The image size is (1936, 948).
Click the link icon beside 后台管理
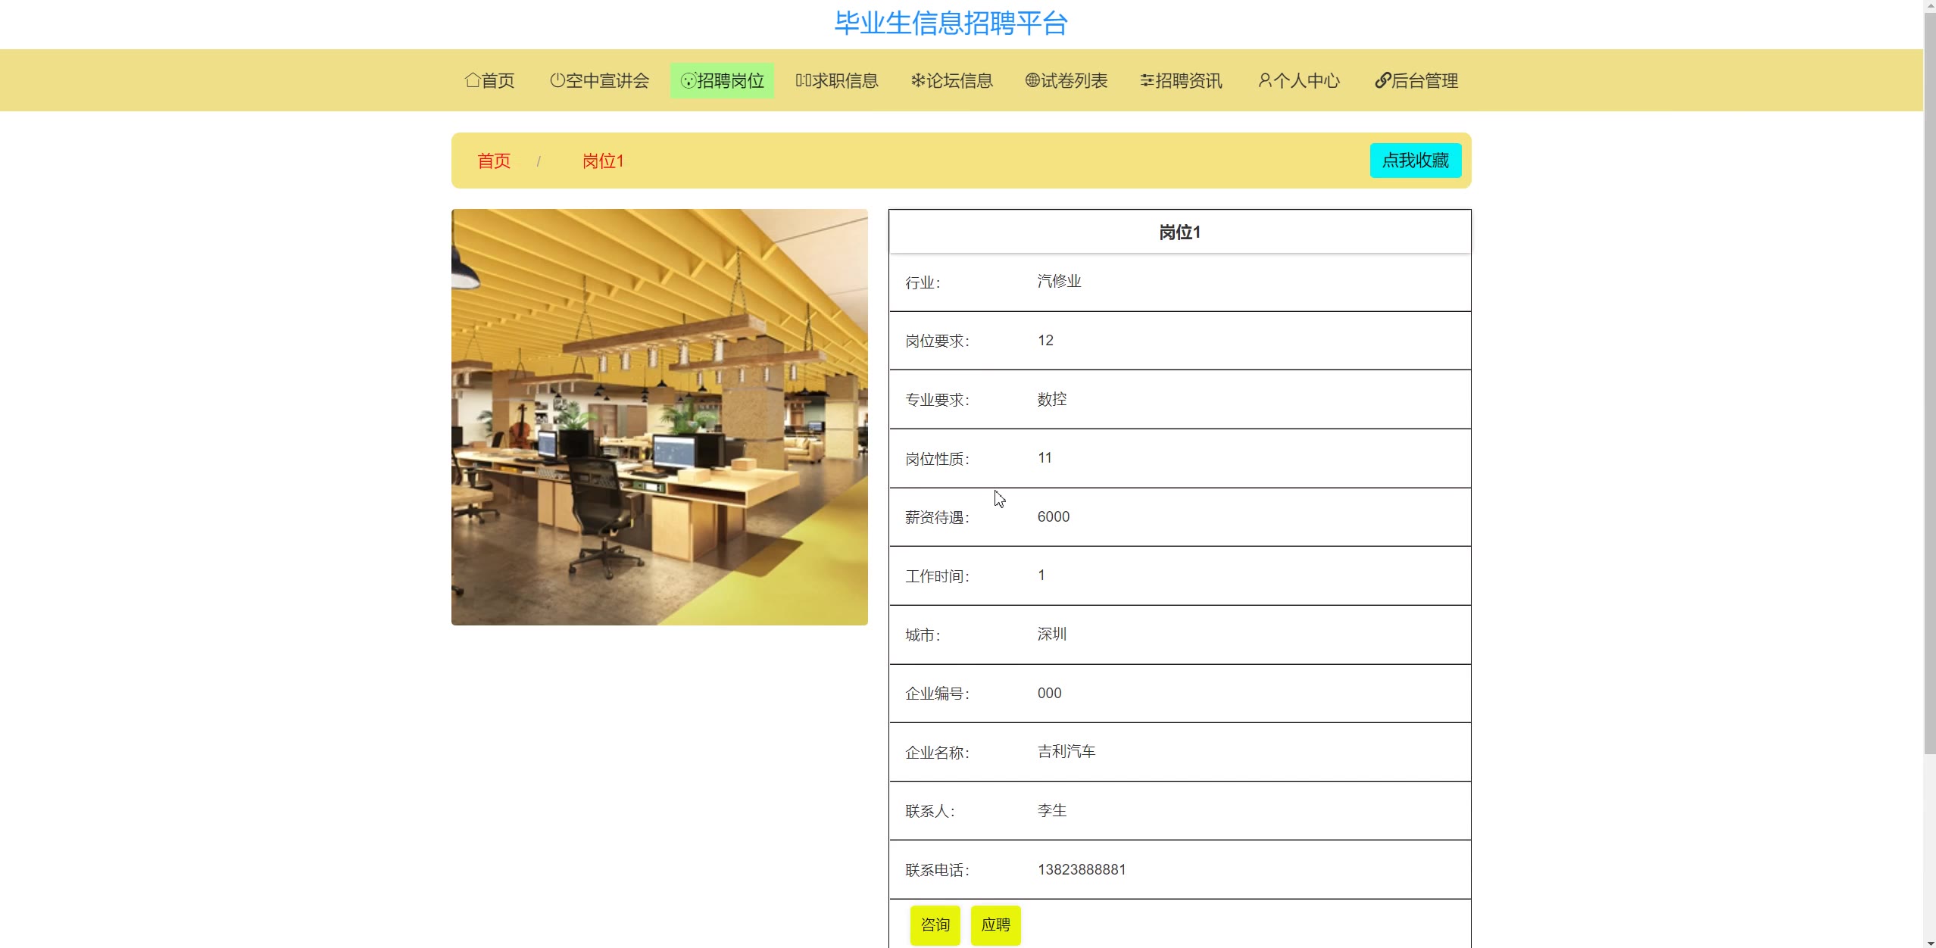pyautogui.click(x=1382, y=80)
